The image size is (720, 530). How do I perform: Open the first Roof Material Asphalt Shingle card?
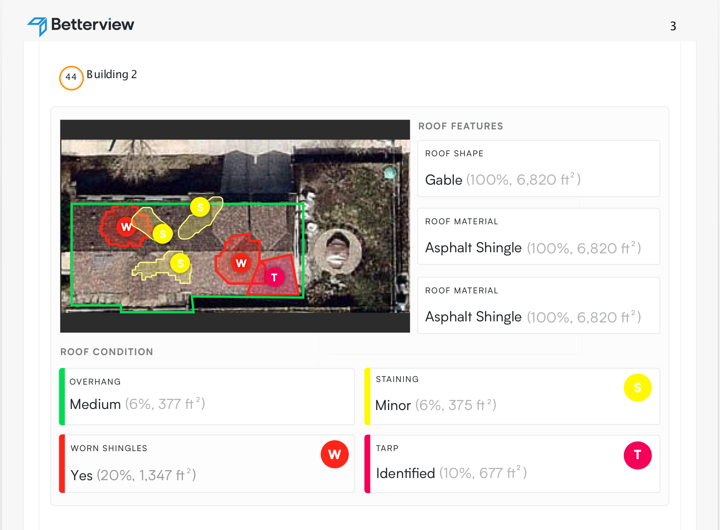coord(539,236)
